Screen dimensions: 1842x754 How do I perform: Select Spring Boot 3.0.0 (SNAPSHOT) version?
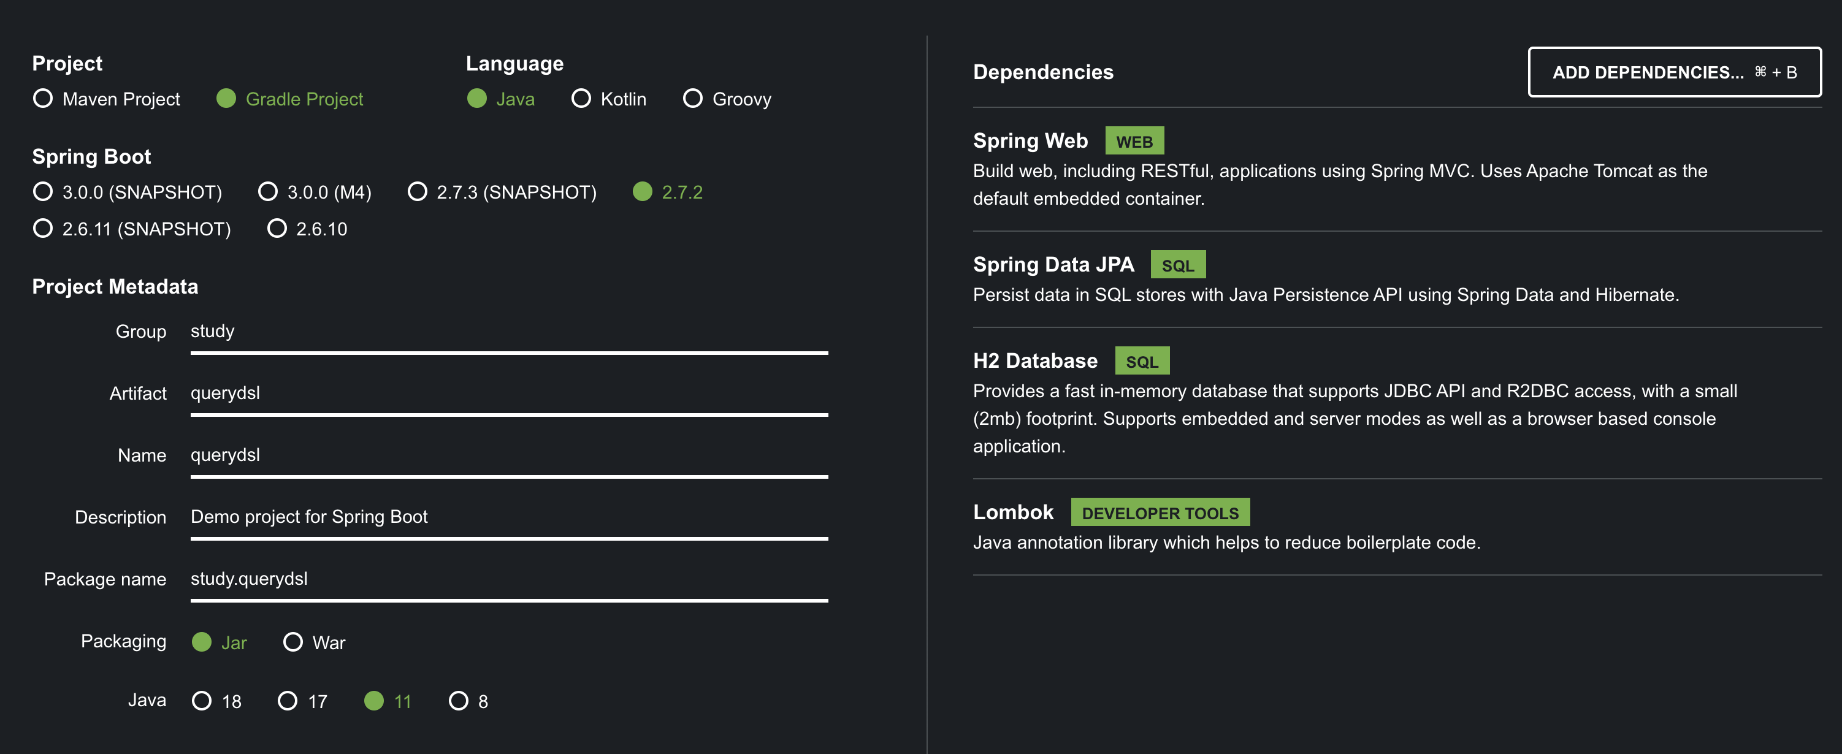pos(43,191)
